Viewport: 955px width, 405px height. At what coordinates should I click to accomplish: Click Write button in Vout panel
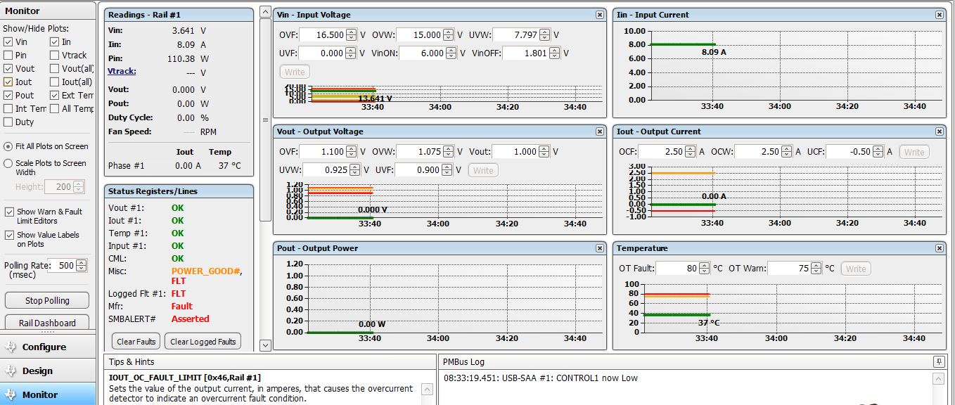(483, 170)
